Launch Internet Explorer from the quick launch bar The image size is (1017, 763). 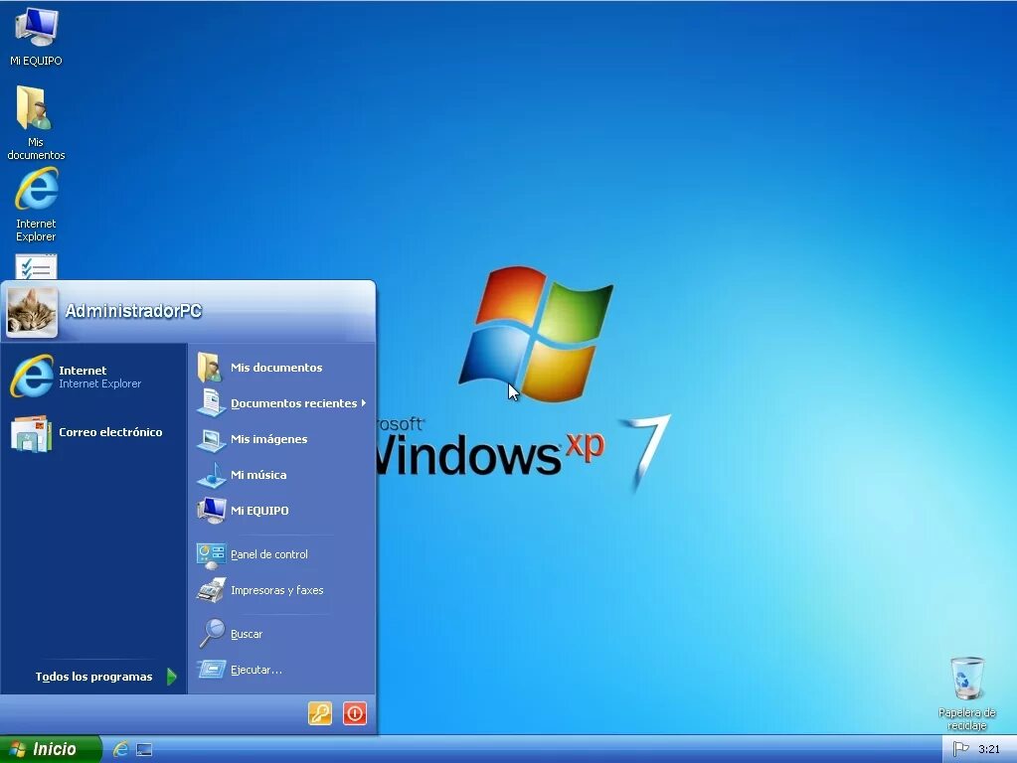(120, 749)
